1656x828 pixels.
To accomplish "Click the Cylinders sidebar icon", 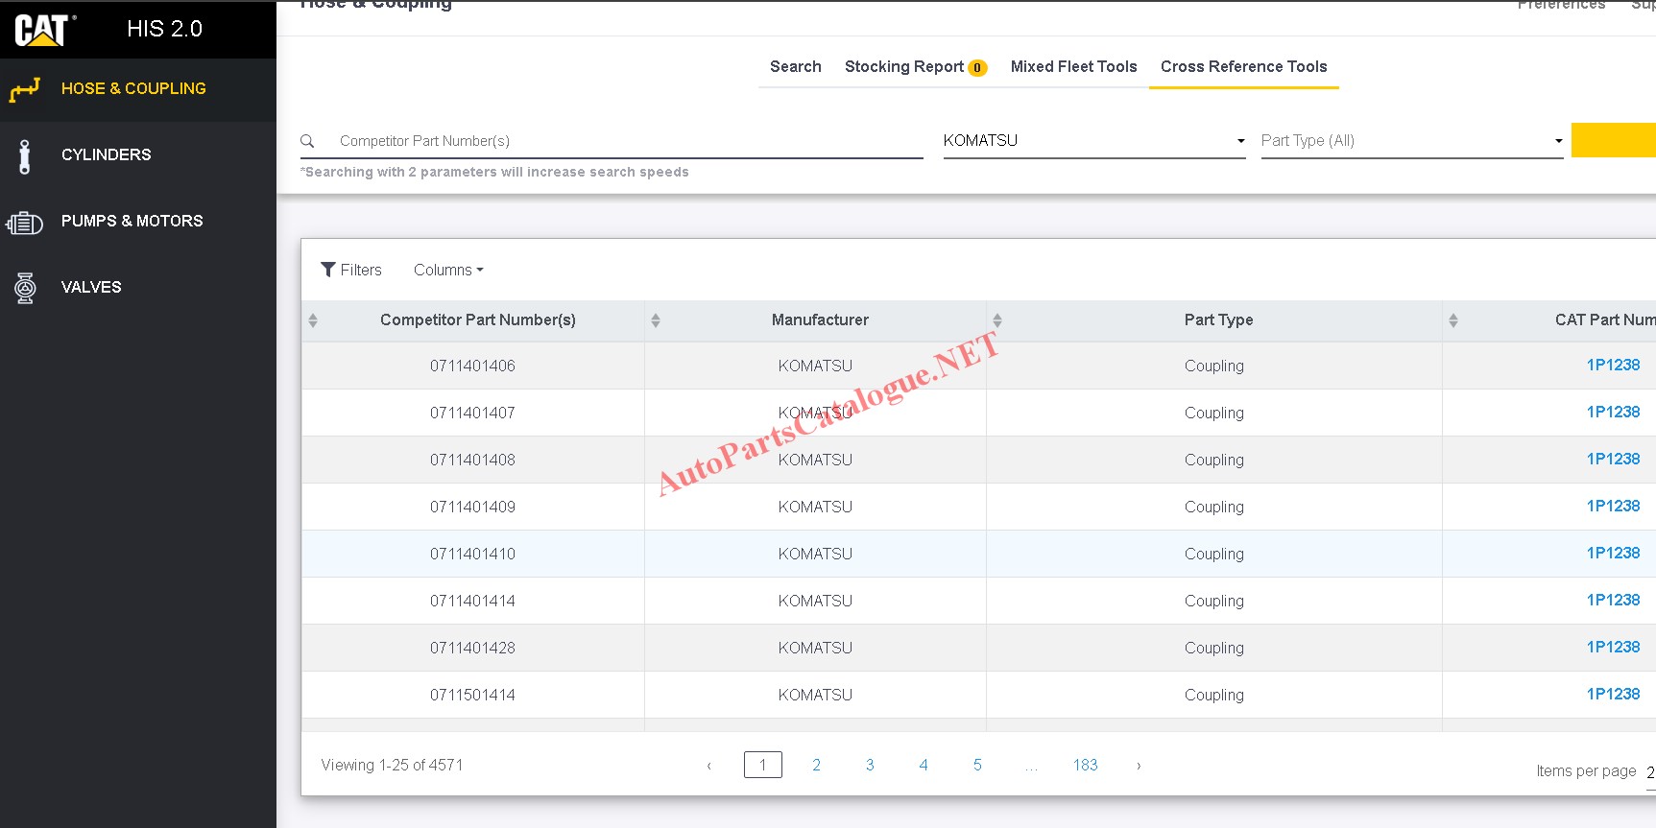I will pyautogui.click(x=25, y=155).
